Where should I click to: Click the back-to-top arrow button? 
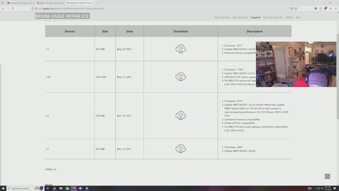(327, 176)
